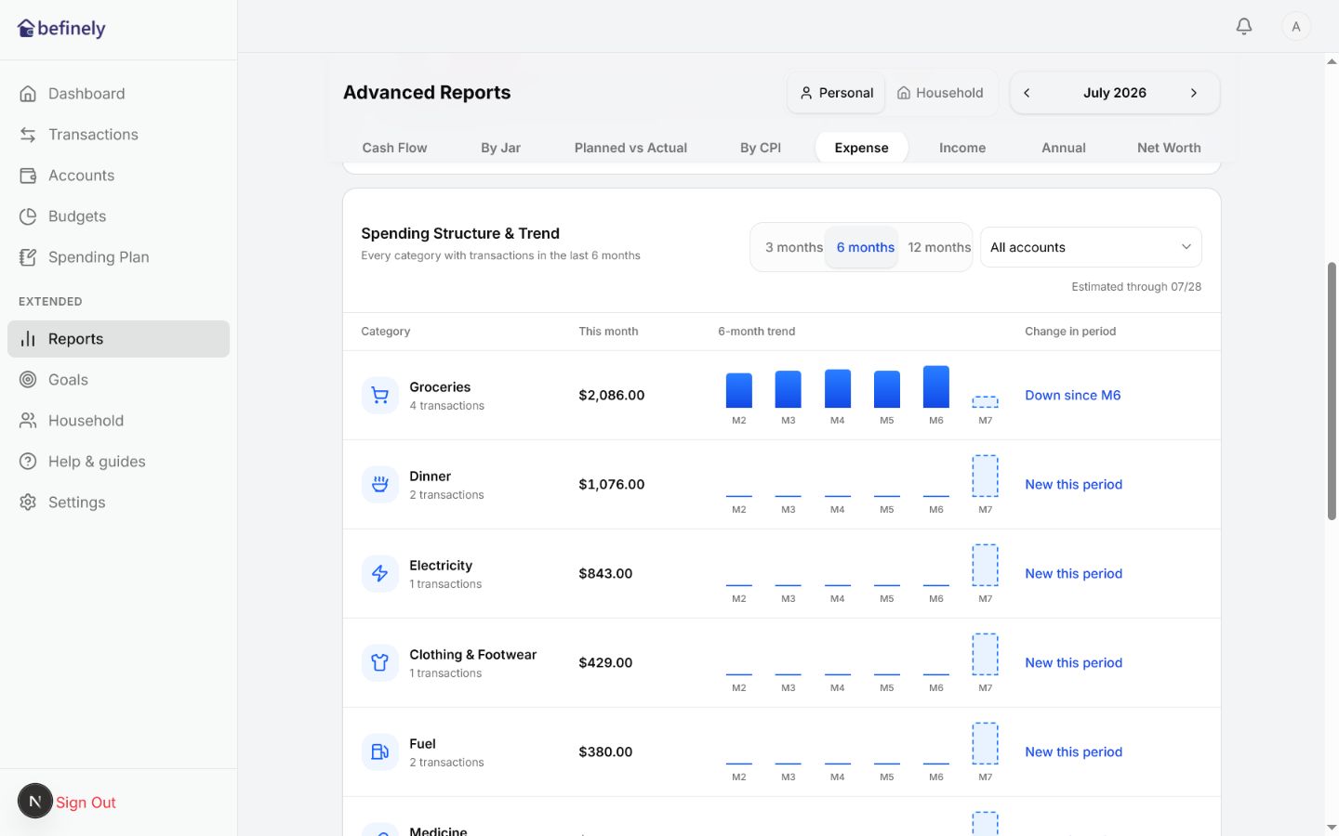Click the 'Change in period' column header
Image resolution: width=1339 pixels, height=836 pixels.
coord(1070,332)
